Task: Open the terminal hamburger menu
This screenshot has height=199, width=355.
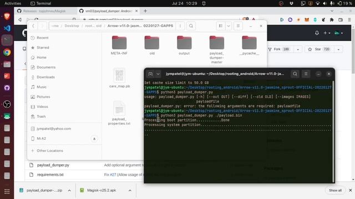Action: tap(306, 74)
